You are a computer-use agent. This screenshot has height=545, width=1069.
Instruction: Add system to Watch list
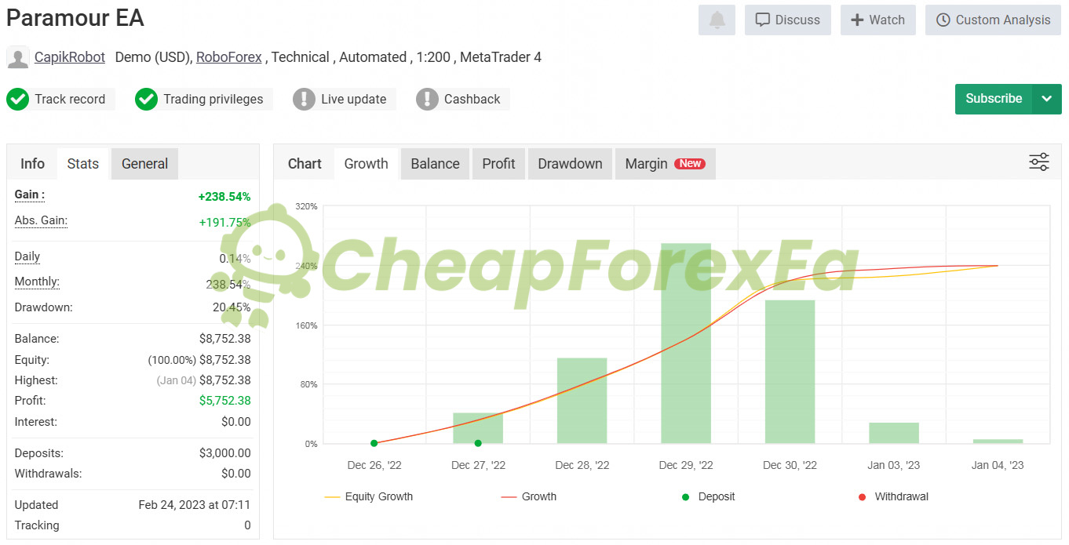(878, 20)
